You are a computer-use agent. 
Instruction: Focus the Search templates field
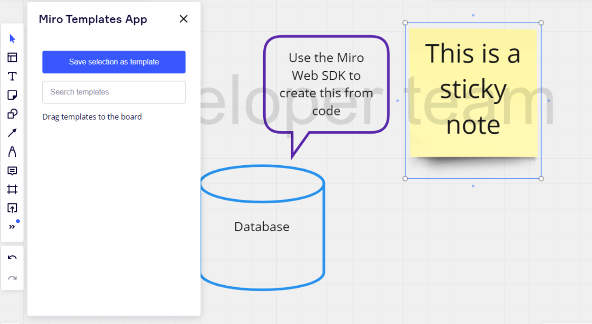click(x=114, y=92)
